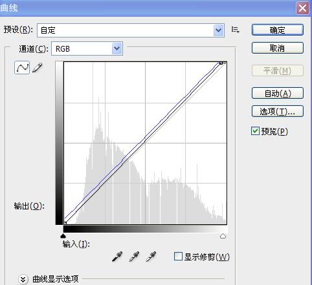Viewport: 312px width, 285px height.
Task: Click the top-right curve control point
Action: [221, 63]
